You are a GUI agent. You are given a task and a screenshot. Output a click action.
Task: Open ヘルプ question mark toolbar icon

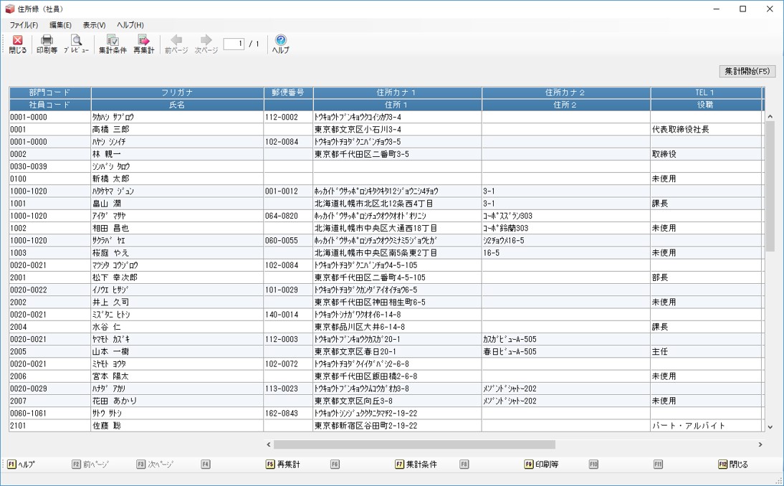pyautogui.click(x=281, y=44)
